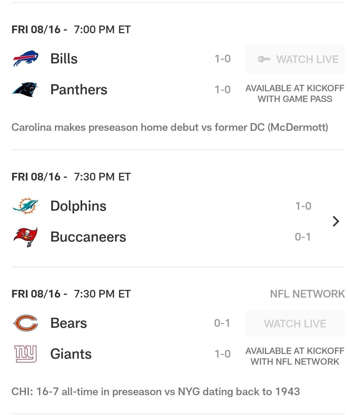Click Available at Kickoff with Game Pass
Viewport: 348px width, 415px height.
(295, 94)
